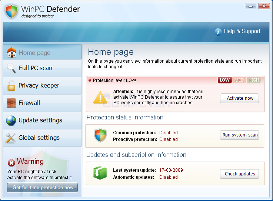This screenshot has width=273, height=201.
Task: Click the blue info icon beside Help & Support
Action: point(218,32)
